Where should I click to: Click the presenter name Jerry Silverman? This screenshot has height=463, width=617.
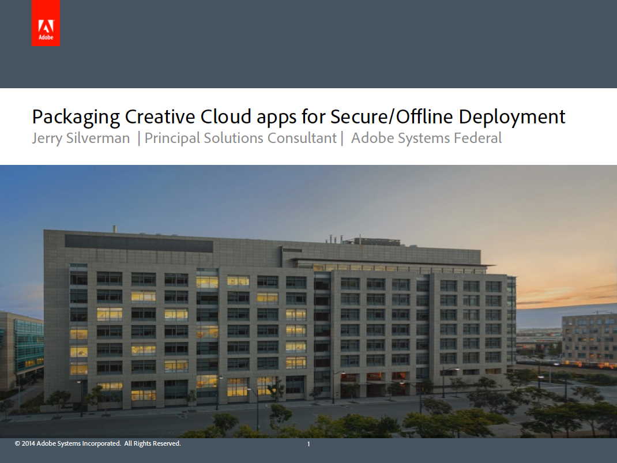tap(81, 138)
